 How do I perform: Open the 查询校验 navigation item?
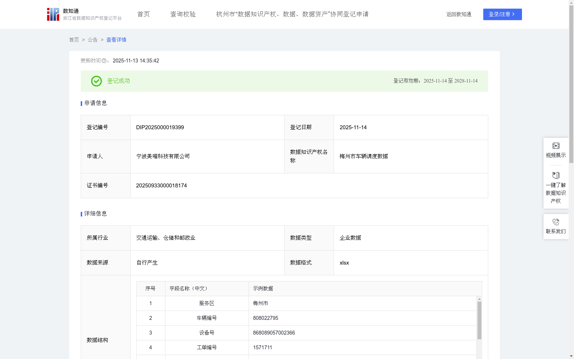click(x=183, y=14)
